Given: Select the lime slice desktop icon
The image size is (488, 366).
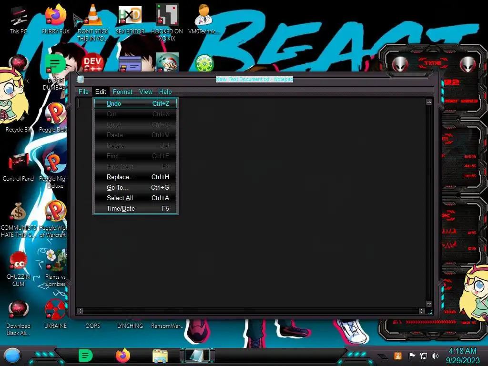Looking at the screenshot, I should [x=204, y=63].
